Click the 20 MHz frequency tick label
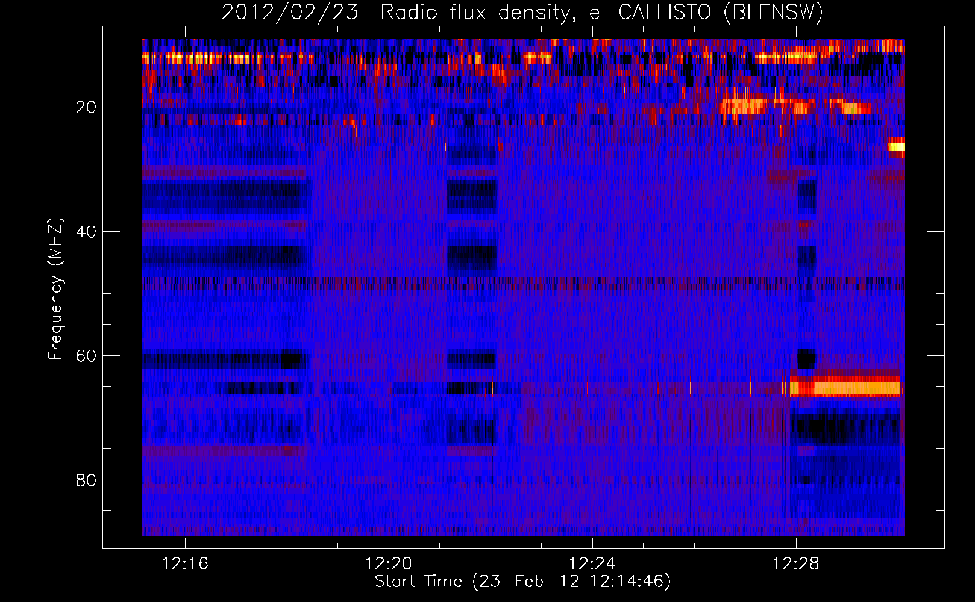 point(86,107)
